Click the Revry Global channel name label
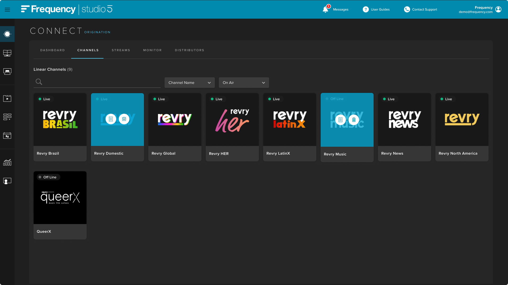The image size is (508, 285). tap(164, 154)
